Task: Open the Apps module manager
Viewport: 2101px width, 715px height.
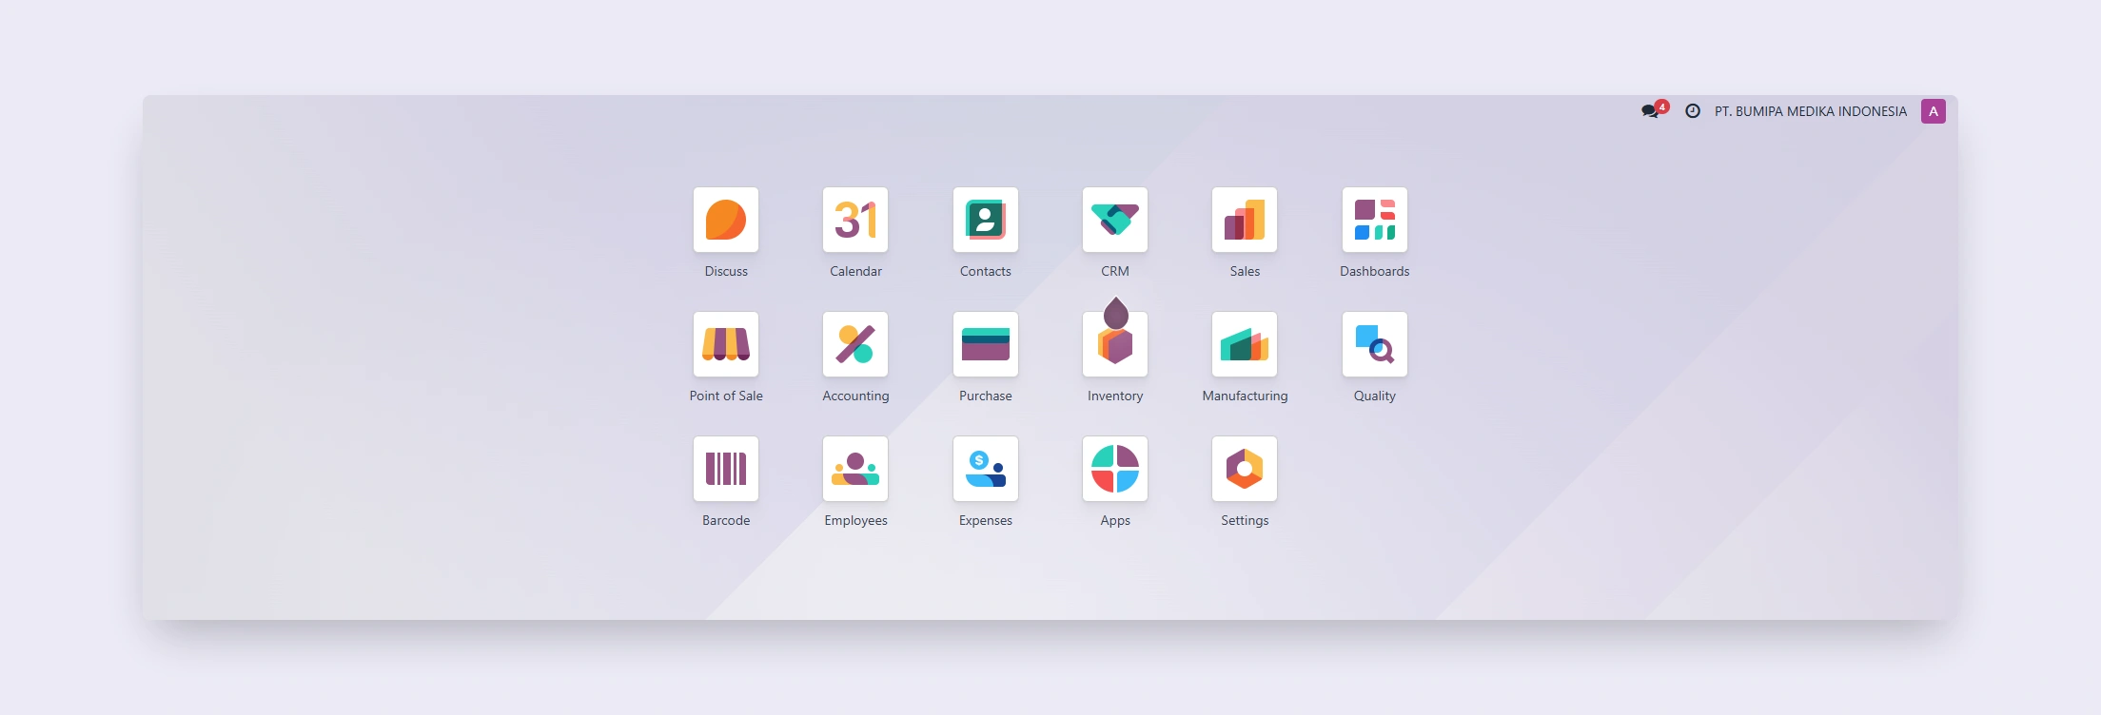Action: [1115, 469]
